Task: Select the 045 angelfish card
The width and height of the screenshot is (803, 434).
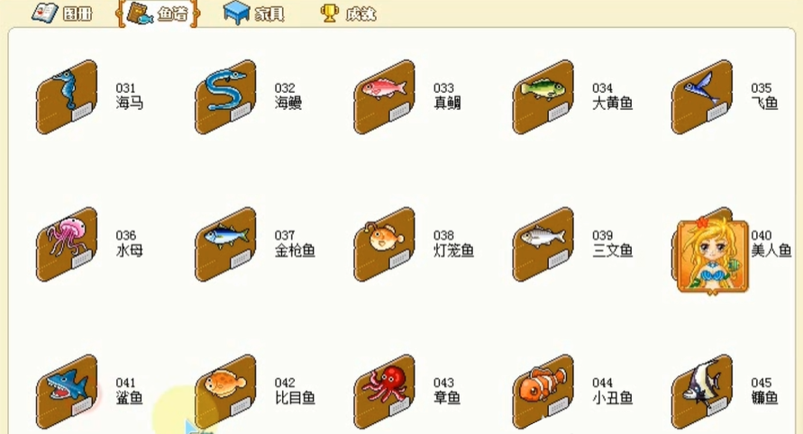Action: (x=701, y=392)
